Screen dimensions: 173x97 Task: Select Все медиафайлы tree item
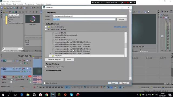[x=13, y=15]
